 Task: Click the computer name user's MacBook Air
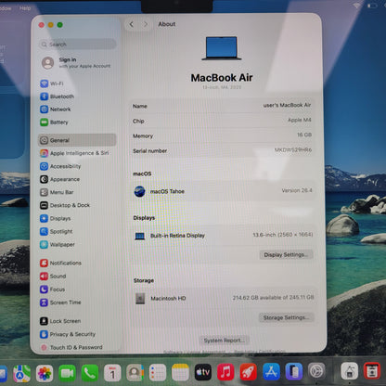[287, 105]
